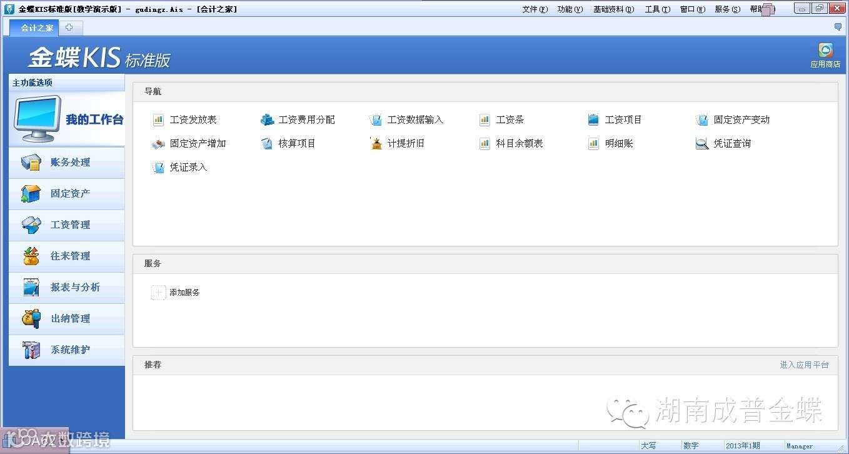Open the 固定资产 module in sidebar
Viewport: 849px width, 454px height.
(67, 194)
